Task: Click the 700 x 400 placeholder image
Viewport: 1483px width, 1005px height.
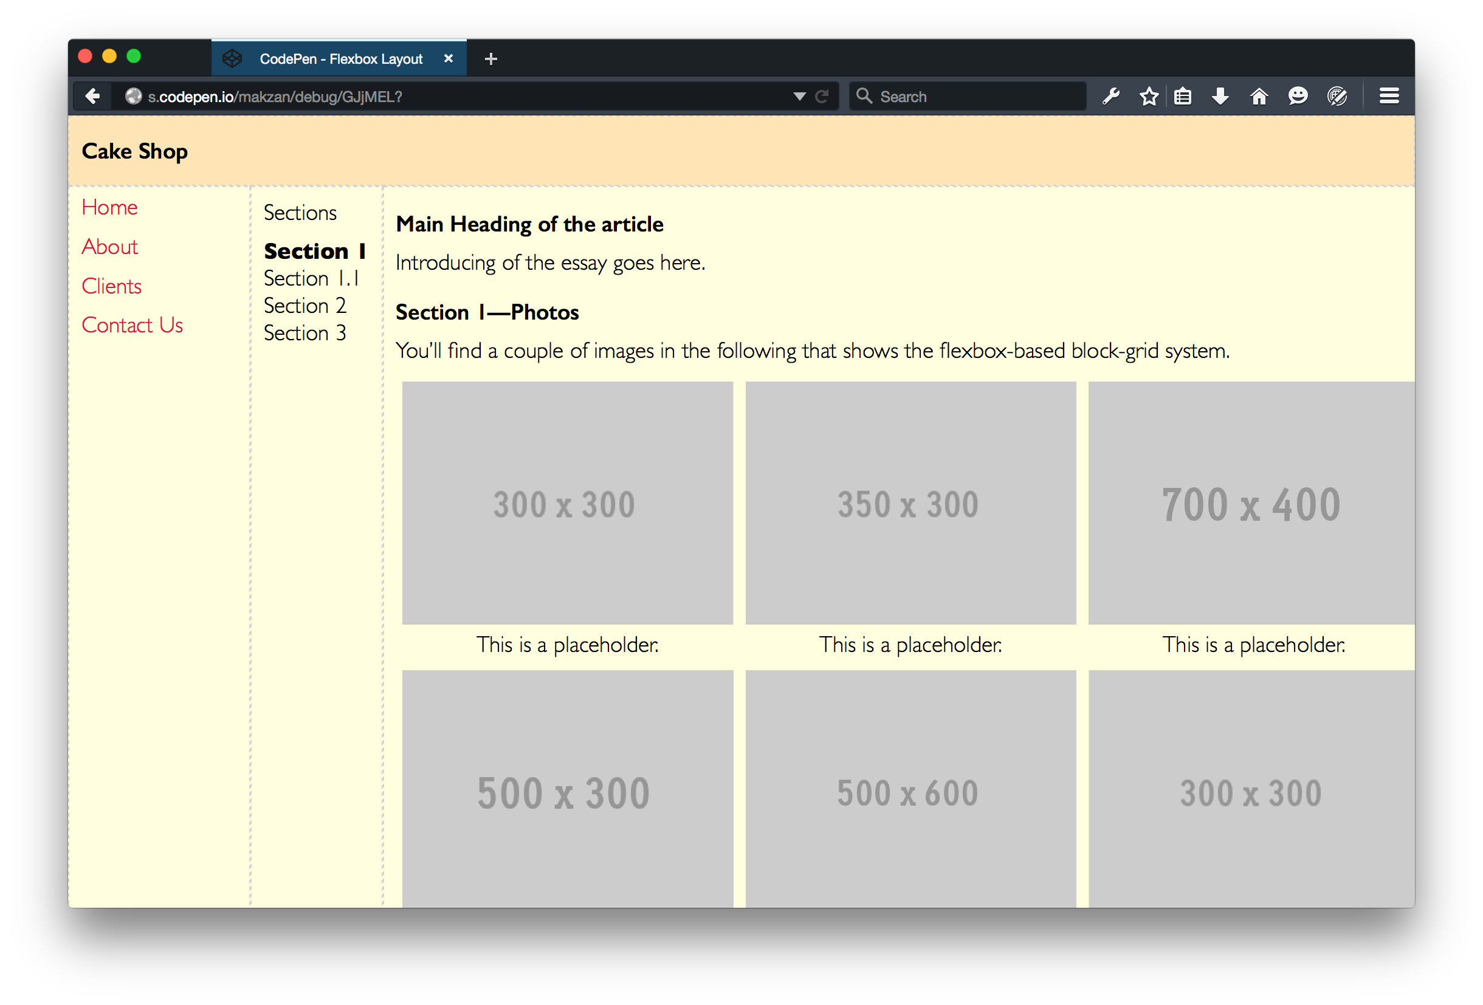Action: coord(1251,503)
